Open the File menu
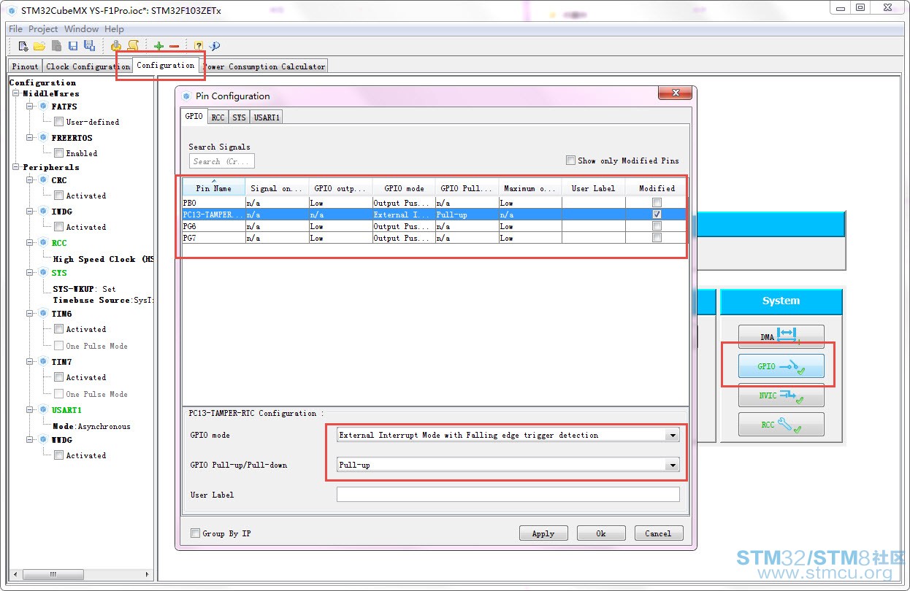910x591 pixels. (15, 28)
